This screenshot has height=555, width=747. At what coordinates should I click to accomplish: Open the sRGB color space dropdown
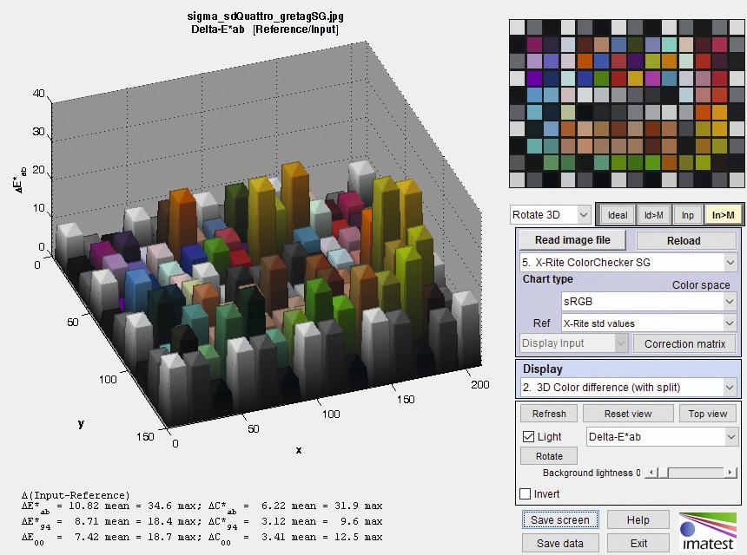(649, 302)
